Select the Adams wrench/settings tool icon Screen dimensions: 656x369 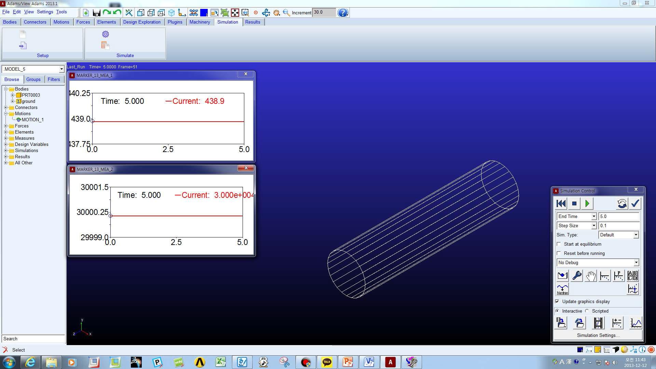click(x=576, y=276)
